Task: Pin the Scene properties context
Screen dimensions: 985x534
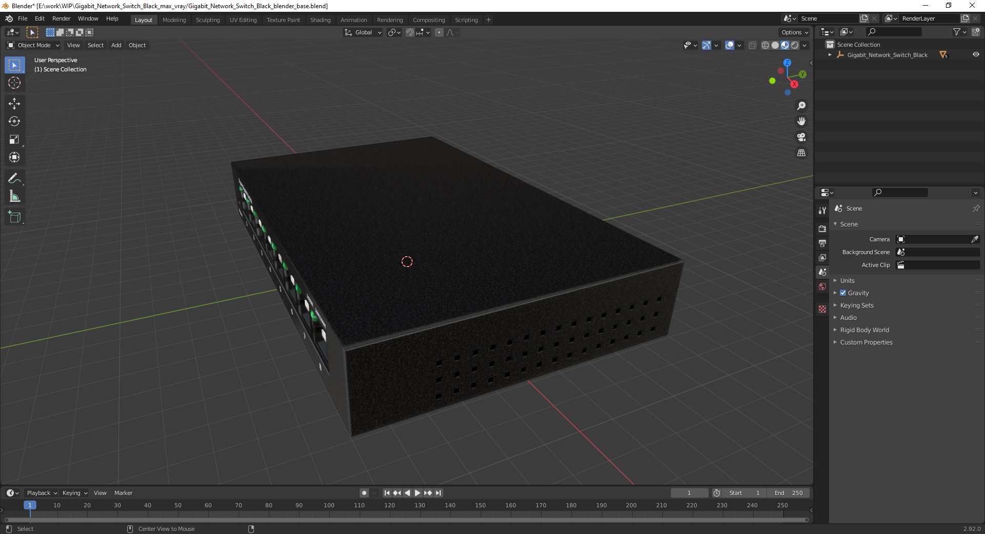Action: pyautogui.click(x=976, y=208)
